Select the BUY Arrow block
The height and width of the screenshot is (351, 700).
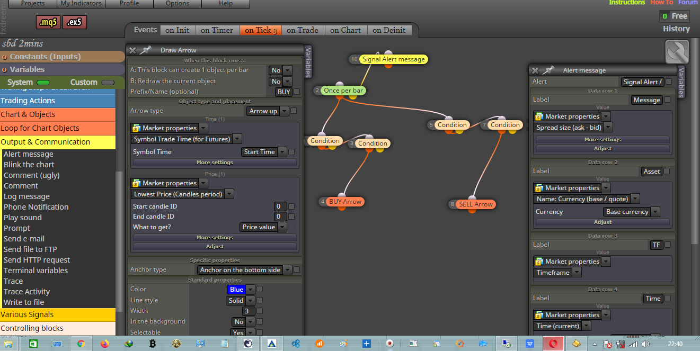tap(345, 202)
